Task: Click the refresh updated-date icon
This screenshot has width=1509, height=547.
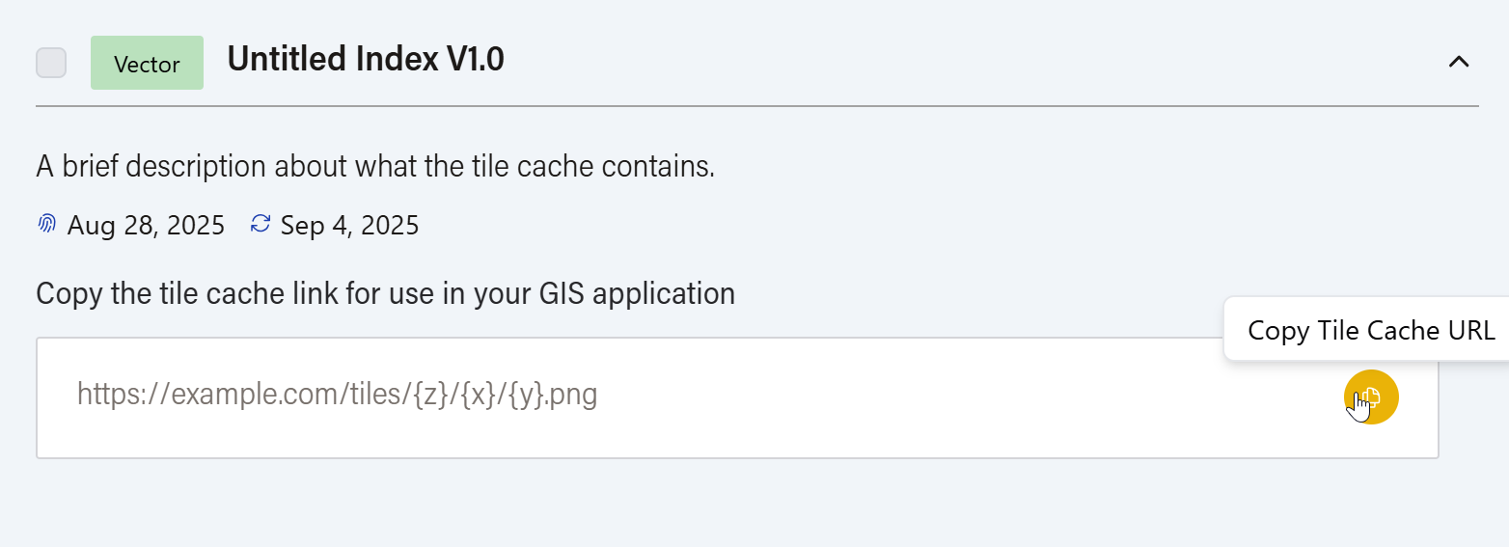Action: [260, 225]
